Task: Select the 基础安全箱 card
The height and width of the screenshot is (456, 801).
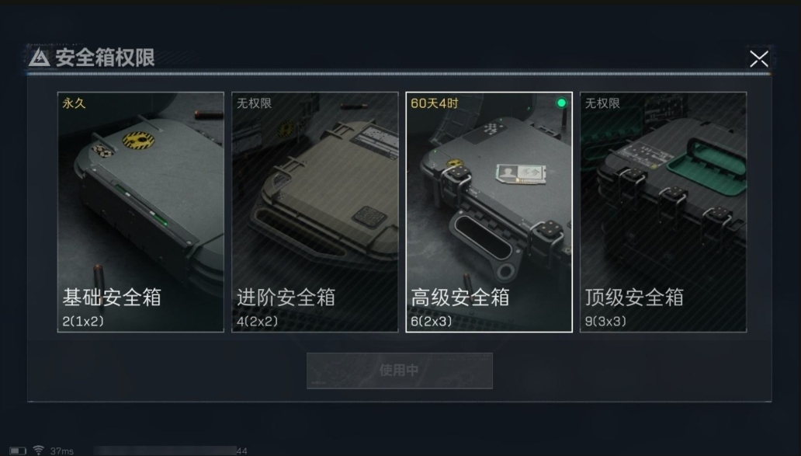Action: [x=140, y=212]
